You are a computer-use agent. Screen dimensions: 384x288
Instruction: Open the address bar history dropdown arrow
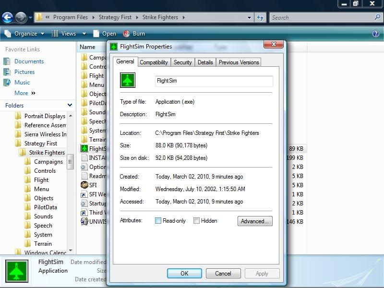249,18
